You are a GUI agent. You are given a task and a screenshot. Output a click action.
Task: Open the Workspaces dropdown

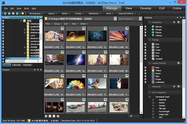point(36,13)
